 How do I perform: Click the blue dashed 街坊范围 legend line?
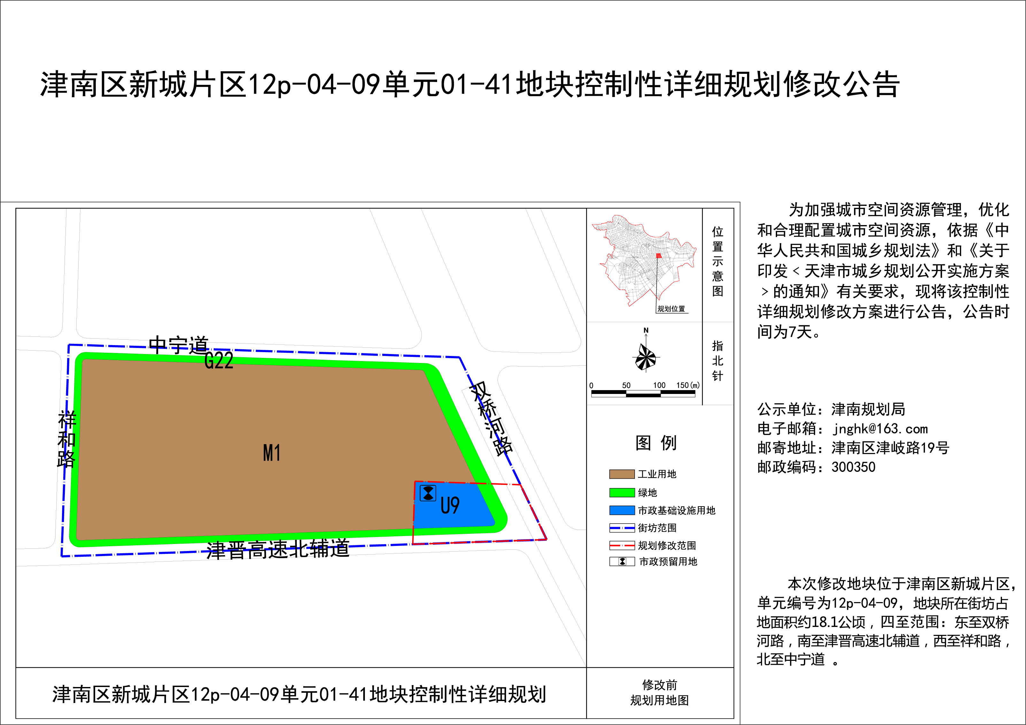pyautogui.click(x=621, y=528)
